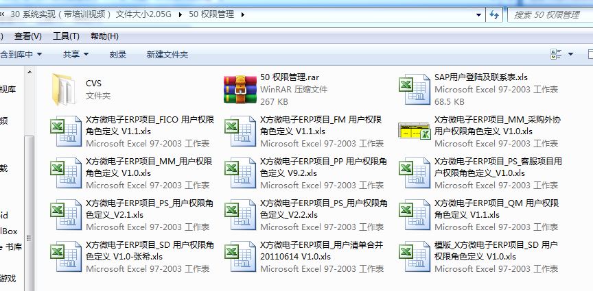Select the QM 用户权限角色定义 V1.1.xls icon

415,215
